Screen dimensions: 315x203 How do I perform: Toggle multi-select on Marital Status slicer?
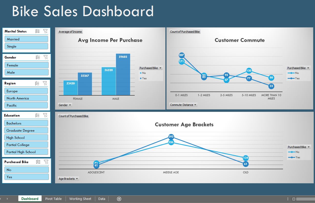pyautogui.click(x=37, y=31)
